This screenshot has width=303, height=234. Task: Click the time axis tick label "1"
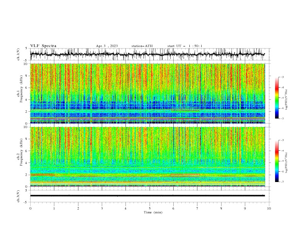click(54, 208)
